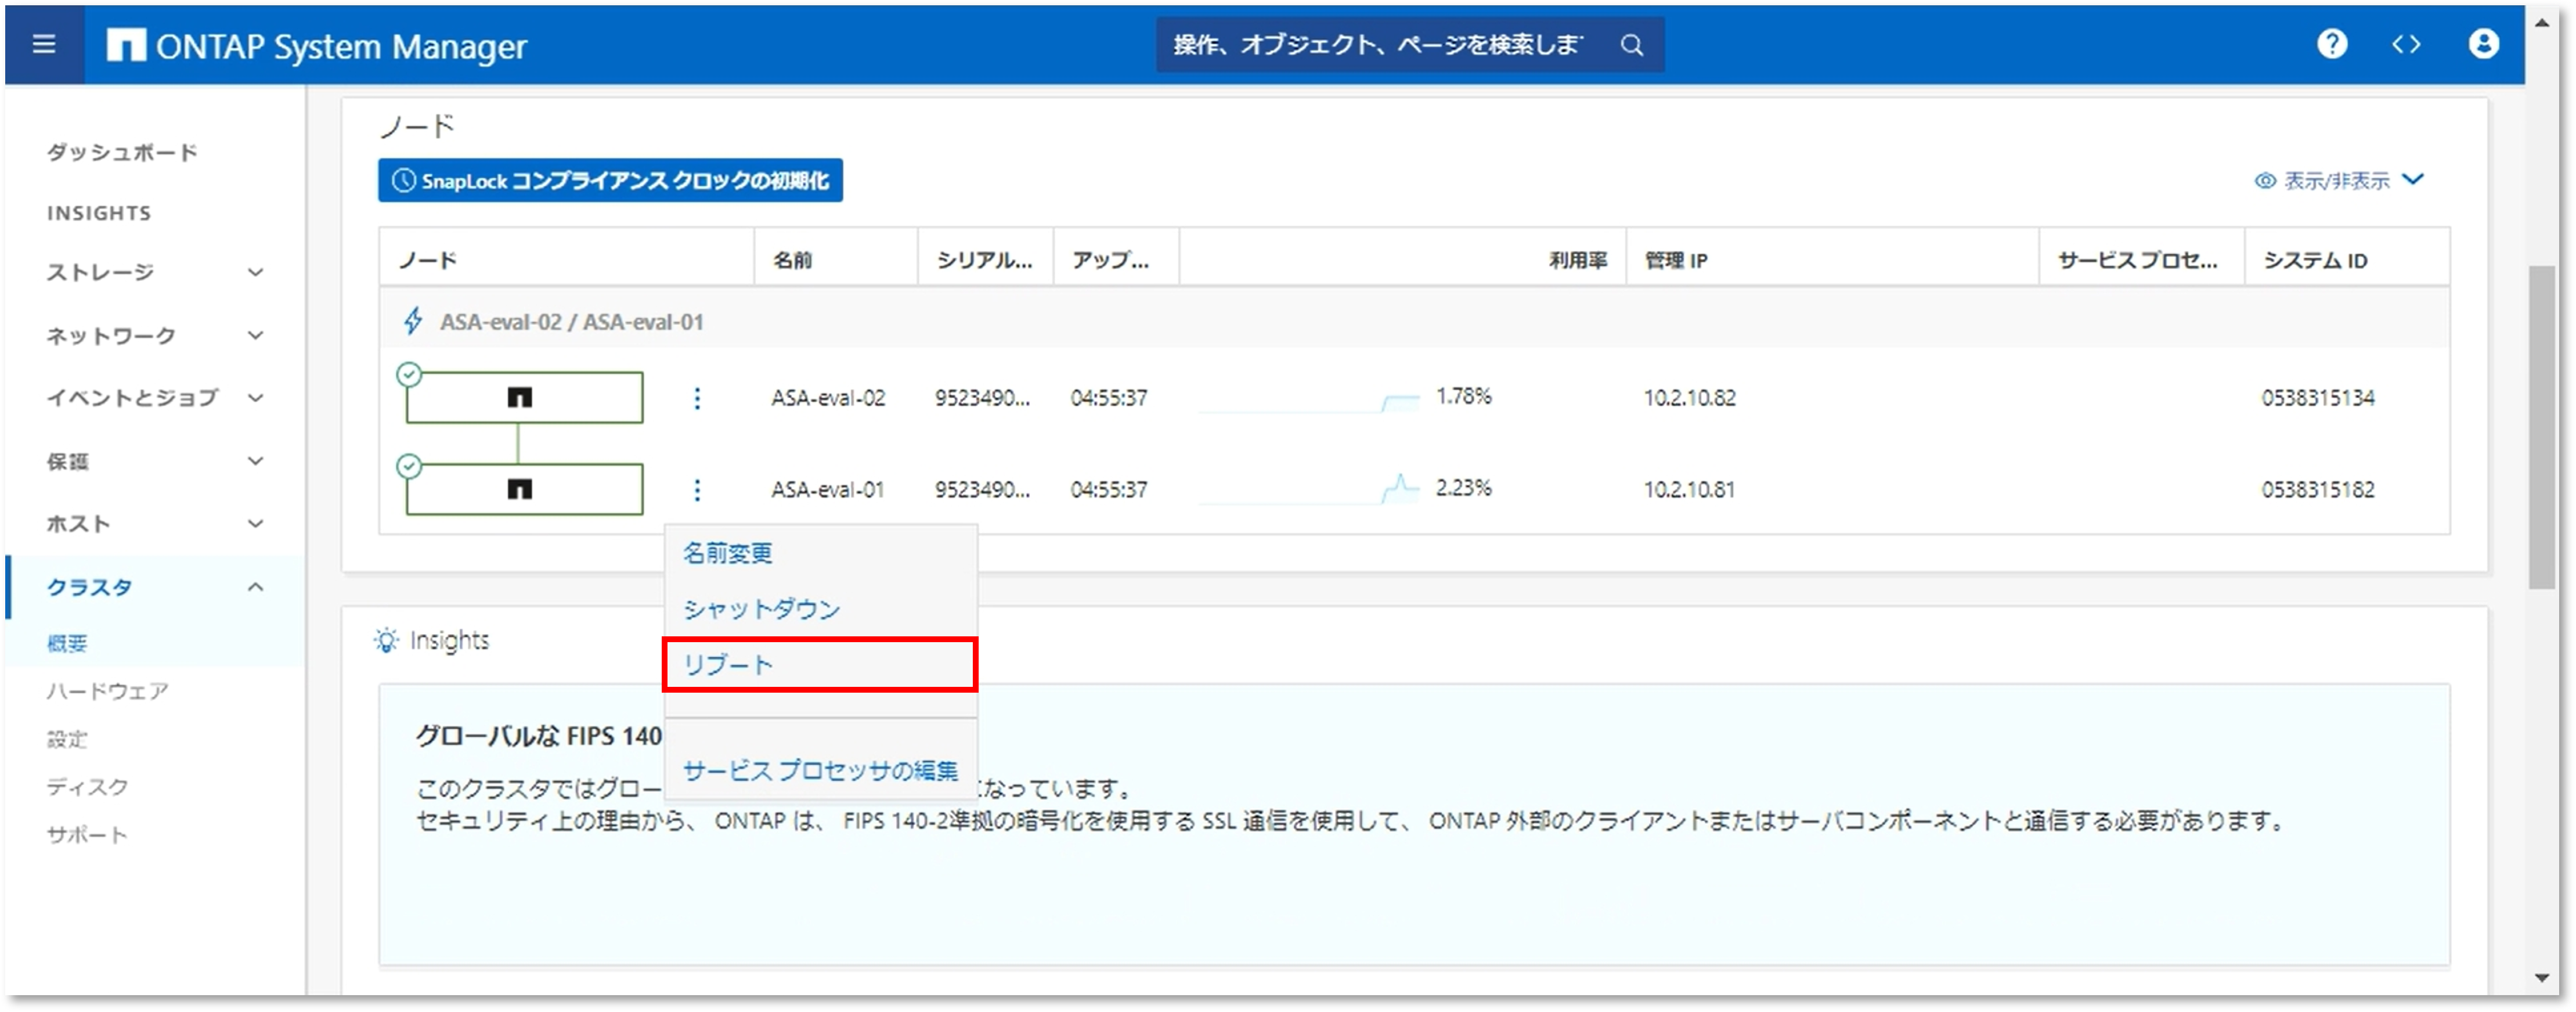Click system ID 0538315182
The image size is (2576, 1012).
click(2318, 489)
